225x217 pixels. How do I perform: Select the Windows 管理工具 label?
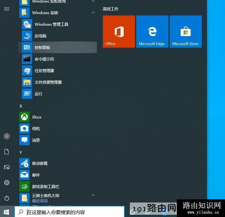(51, 24)
